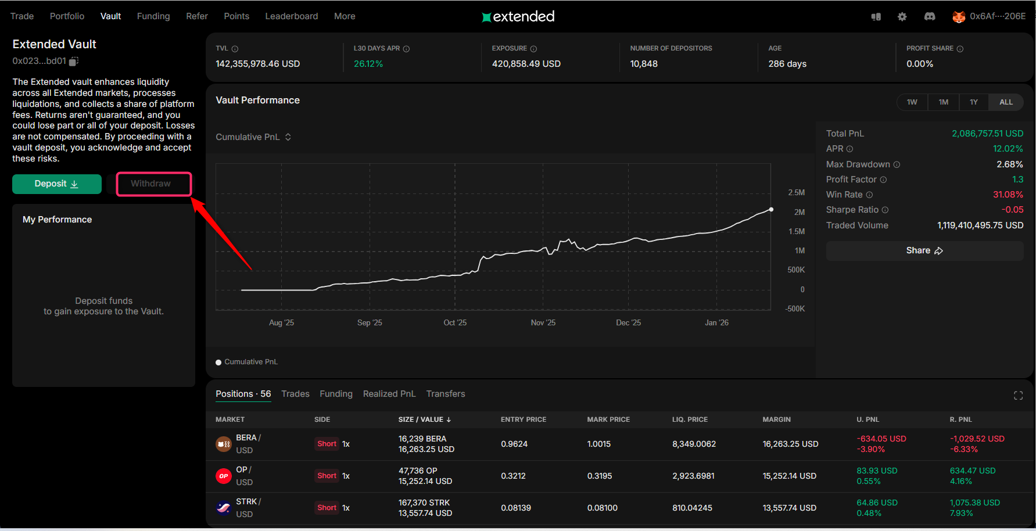Go to the Leaderboard page
The width and height of the screenshot is (1036, 531).
coord(291,16)
